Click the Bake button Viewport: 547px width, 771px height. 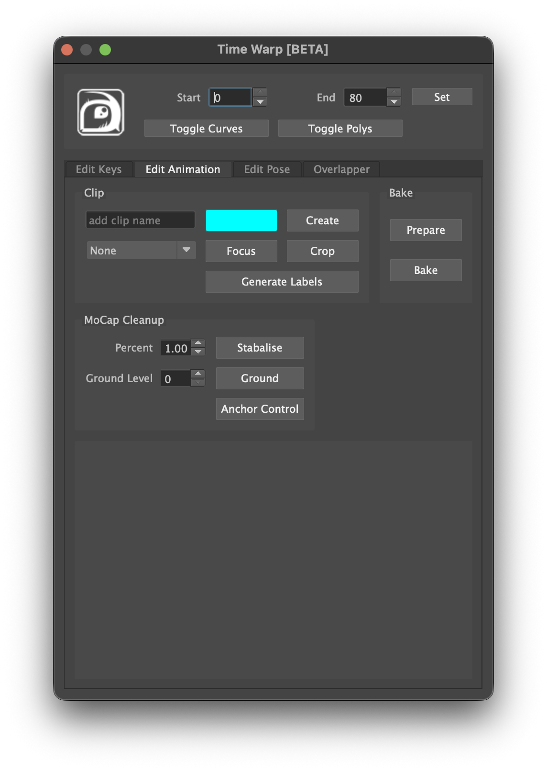[x=426, y=270]
